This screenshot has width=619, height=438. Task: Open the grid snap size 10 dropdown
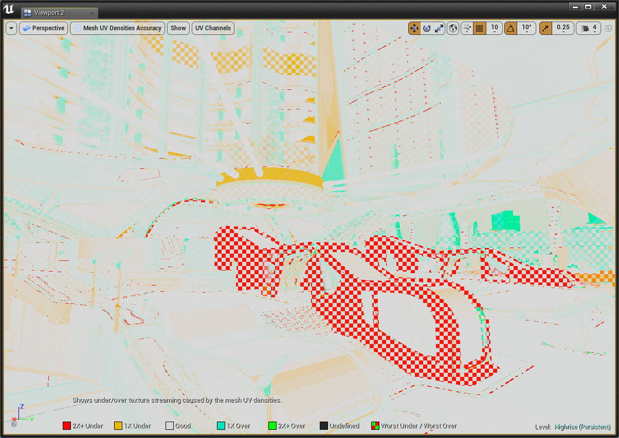(495, 28)
